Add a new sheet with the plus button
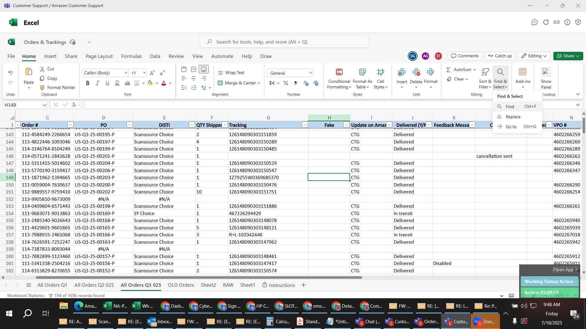Screen dimensions: 586x329 coord(303,285)
